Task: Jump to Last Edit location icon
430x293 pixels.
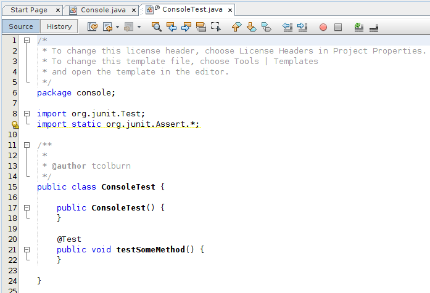Action: (93, 27)
